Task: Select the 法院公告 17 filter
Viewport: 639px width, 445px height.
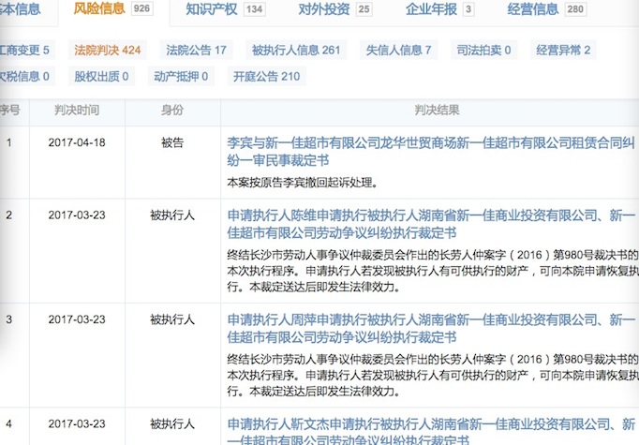Action: click(196, 51)
